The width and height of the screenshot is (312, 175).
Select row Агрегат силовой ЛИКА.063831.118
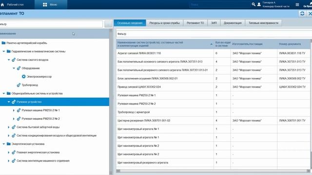tap(213, 53)
